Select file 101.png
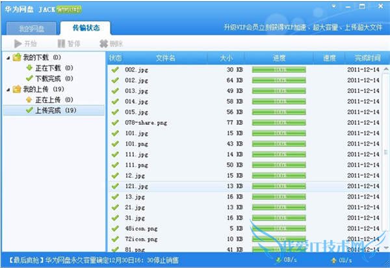The width and height of the screenshot is (390, 268). [136, 144]
